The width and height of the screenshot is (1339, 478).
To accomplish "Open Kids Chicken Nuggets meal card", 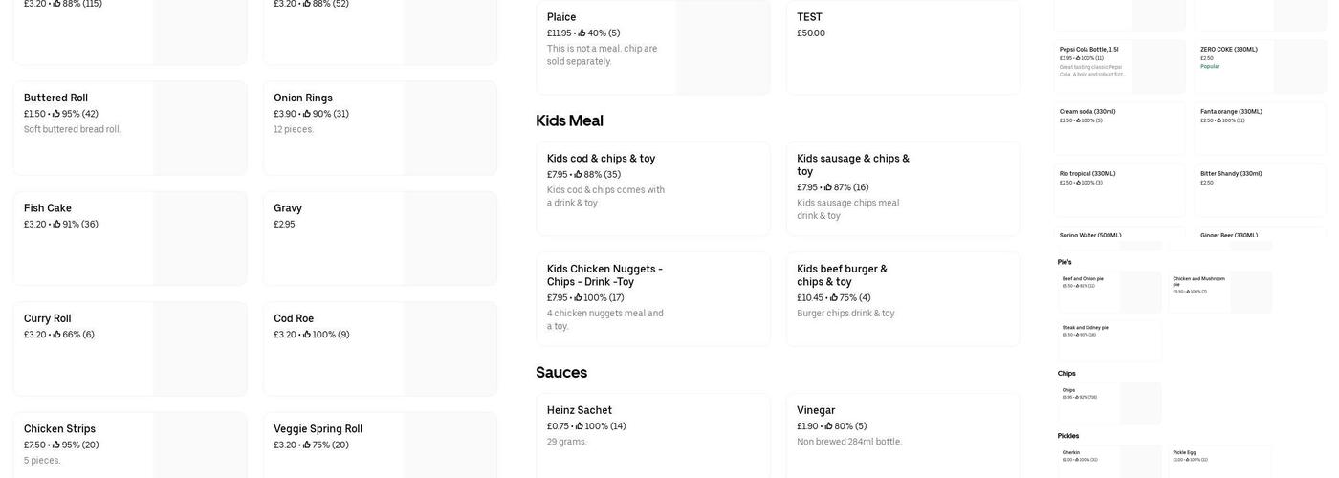I will (x=653, y=298).
